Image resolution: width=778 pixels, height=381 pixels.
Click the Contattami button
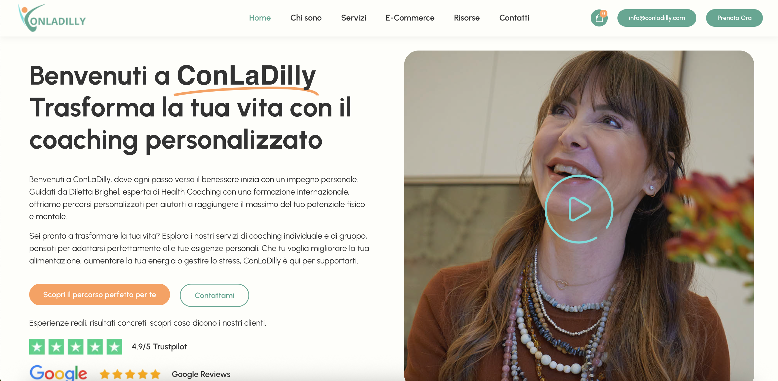pos(214,295)
